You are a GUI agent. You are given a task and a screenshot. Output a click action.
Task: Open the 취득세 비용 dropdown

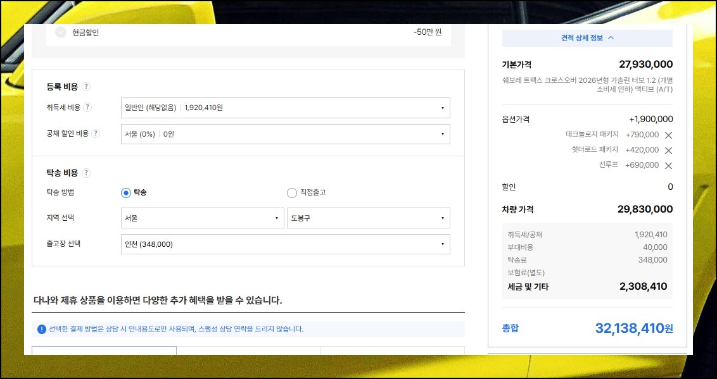pyautogui.click(x=285, y=108)
